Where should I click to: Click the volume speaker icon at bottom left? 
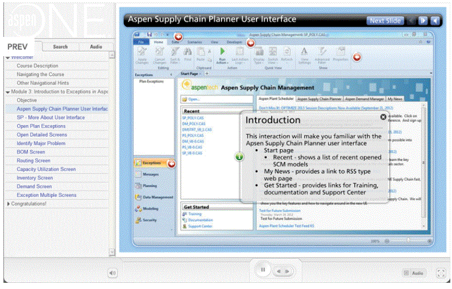[x=112, y=273]
